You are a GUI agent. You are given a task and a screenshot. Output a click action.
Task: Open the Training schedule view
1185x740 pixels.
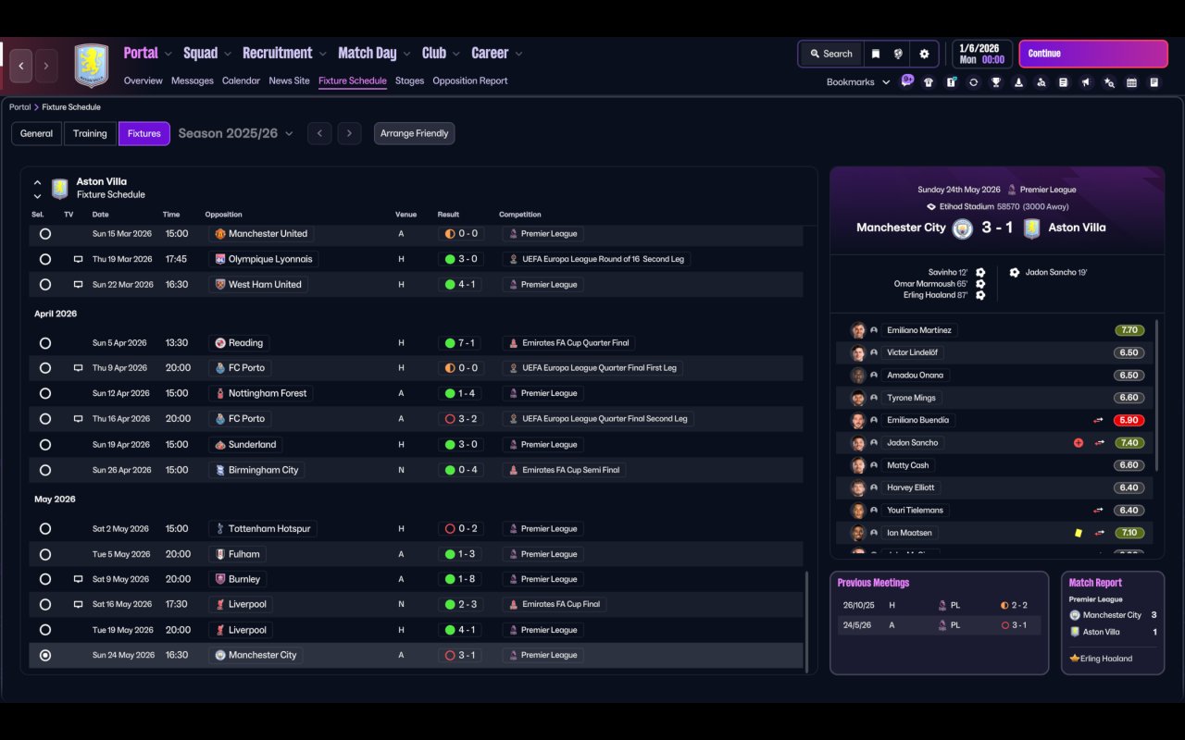(90, 133)
